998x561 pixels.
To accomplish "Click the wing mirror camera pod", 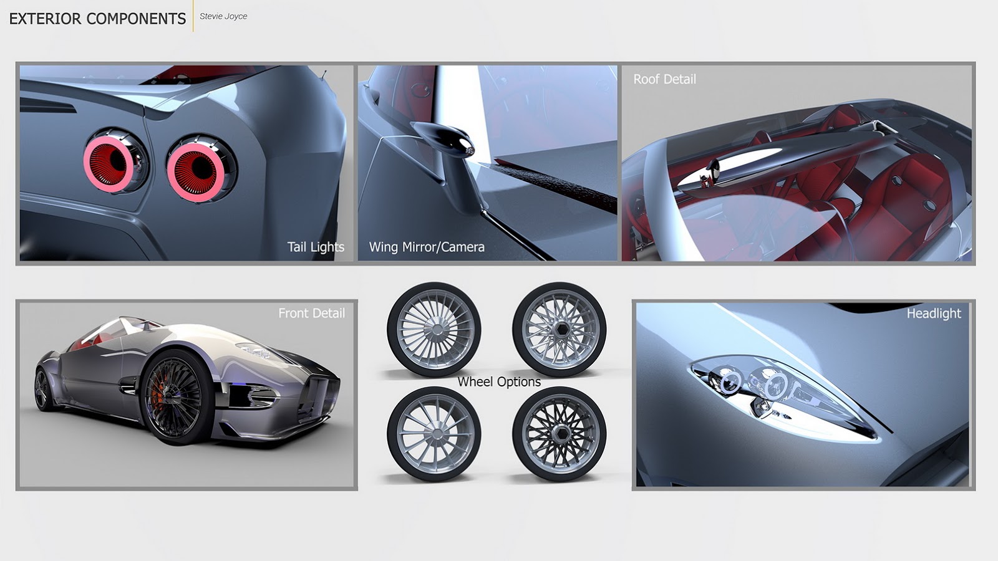I will 443,135.
